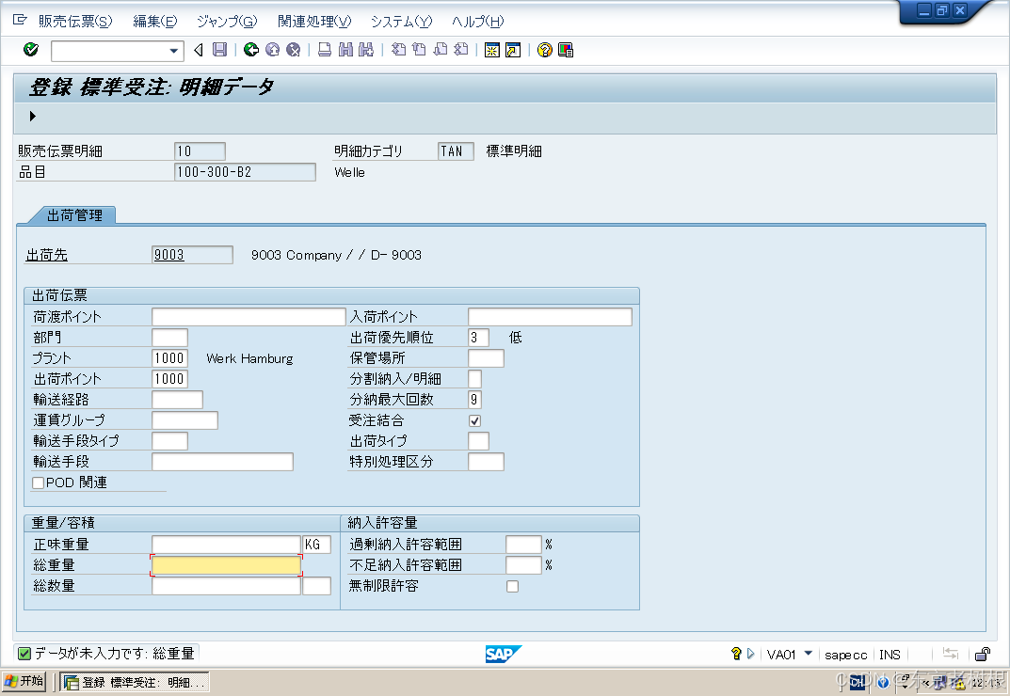
Task: Open the ヘルプ menu
Action: [477, 22]
